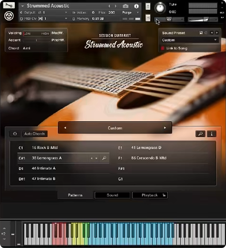Open the Sound Preset Custom dropdown
Screen dimensions: 226x248
click(190, 40)
